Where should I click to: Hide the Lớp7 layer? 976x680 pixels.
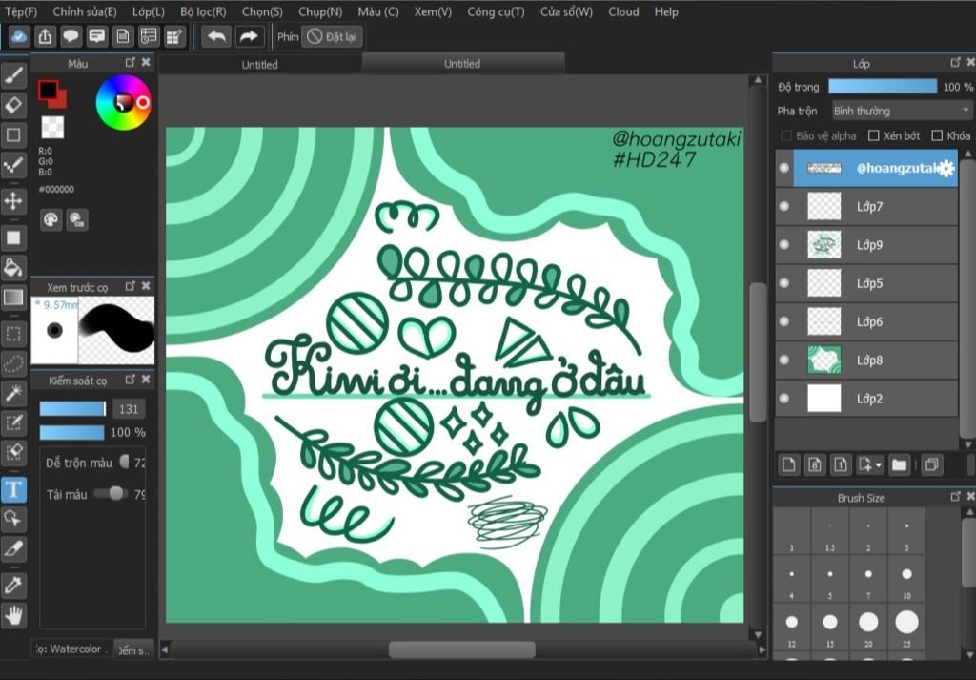coord(784,206)
